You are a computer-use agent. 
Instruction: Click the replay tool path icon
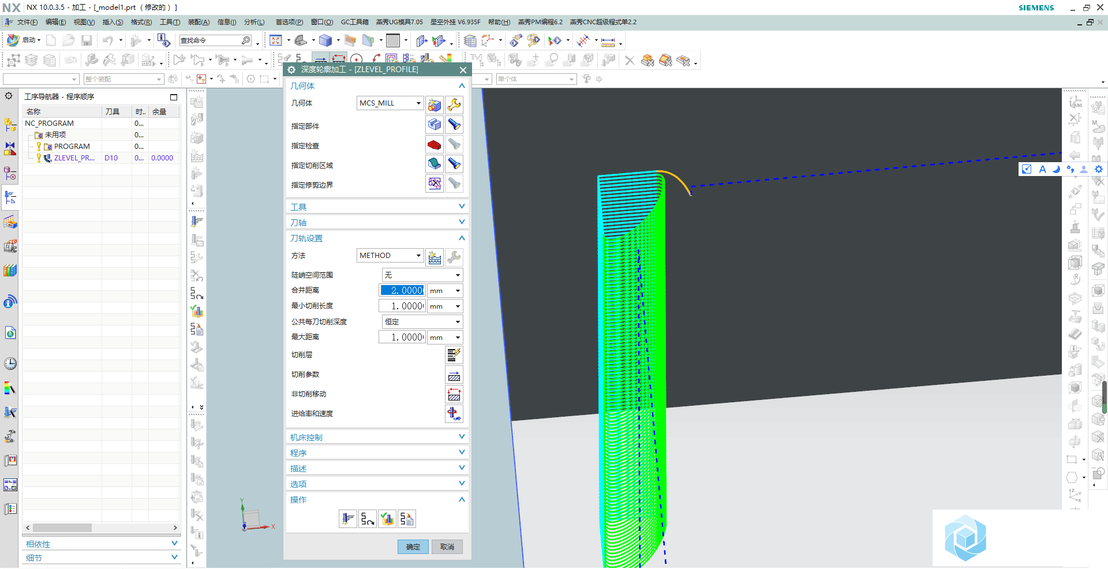tap(367, 519)
